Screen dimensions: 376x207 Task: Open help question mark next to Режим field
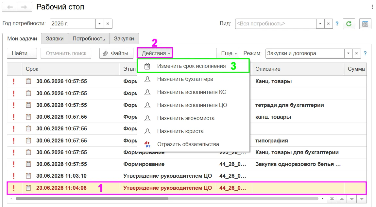tap(365, 53)
